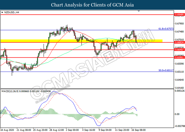185x132 pixels.
Task: Click the 0.67950 price axis value
Action: pos(179,23)
